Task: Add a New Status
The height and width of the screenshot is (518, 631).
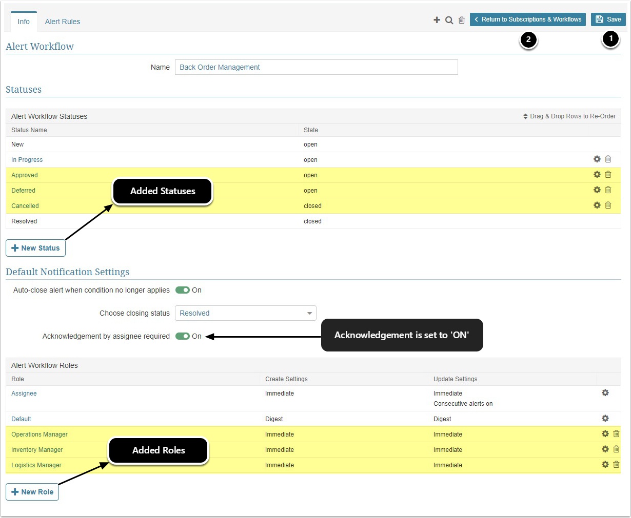Action: point(35,248)
